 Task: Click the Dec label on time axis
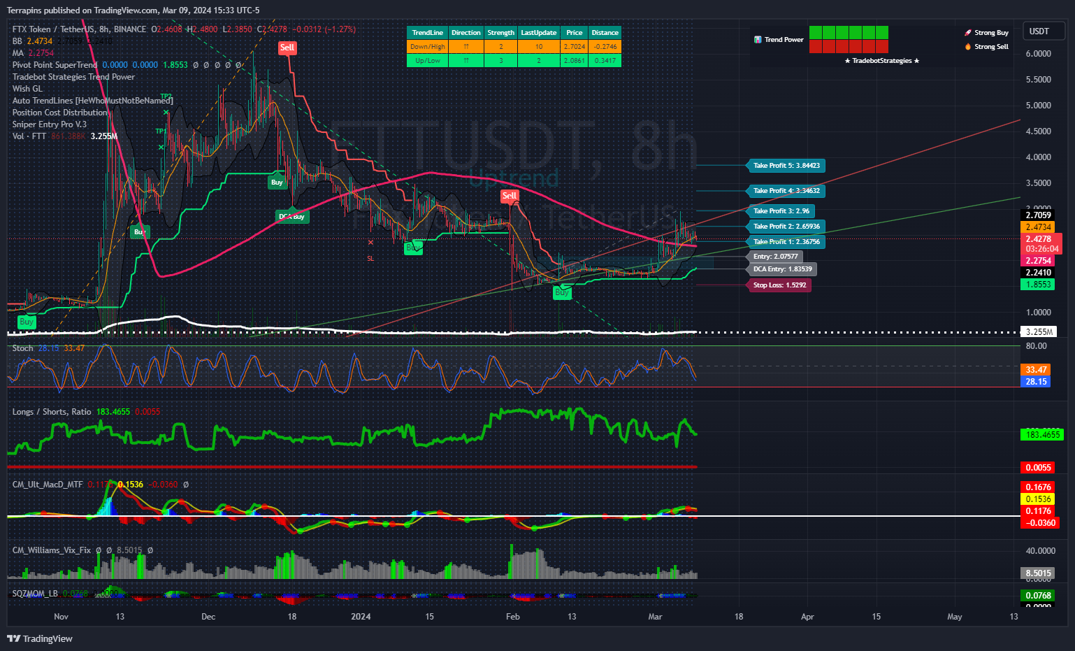point(208,617)
